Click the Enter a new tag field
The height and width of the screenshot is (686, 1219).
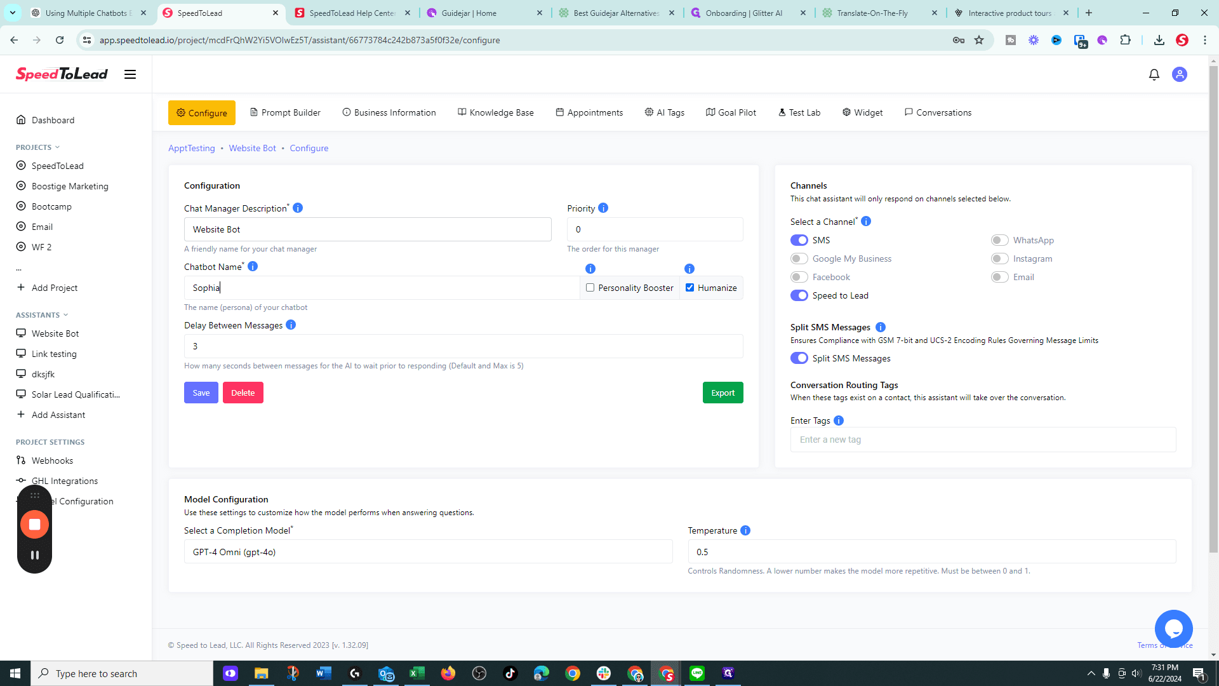983,440
